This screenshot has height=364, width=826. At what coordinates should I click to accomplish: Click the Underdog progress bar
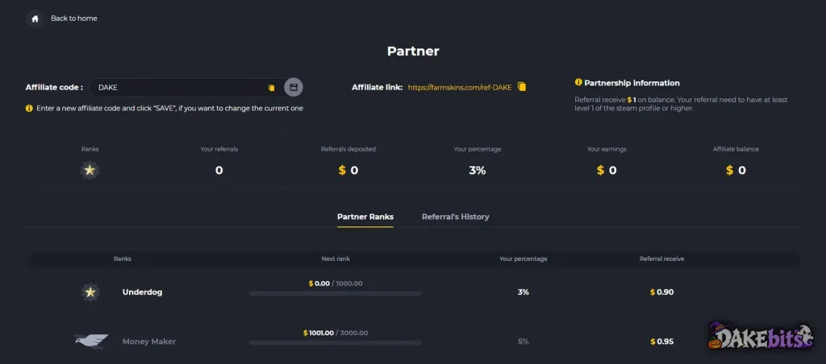pyautogui.click(x=336, y=293)
